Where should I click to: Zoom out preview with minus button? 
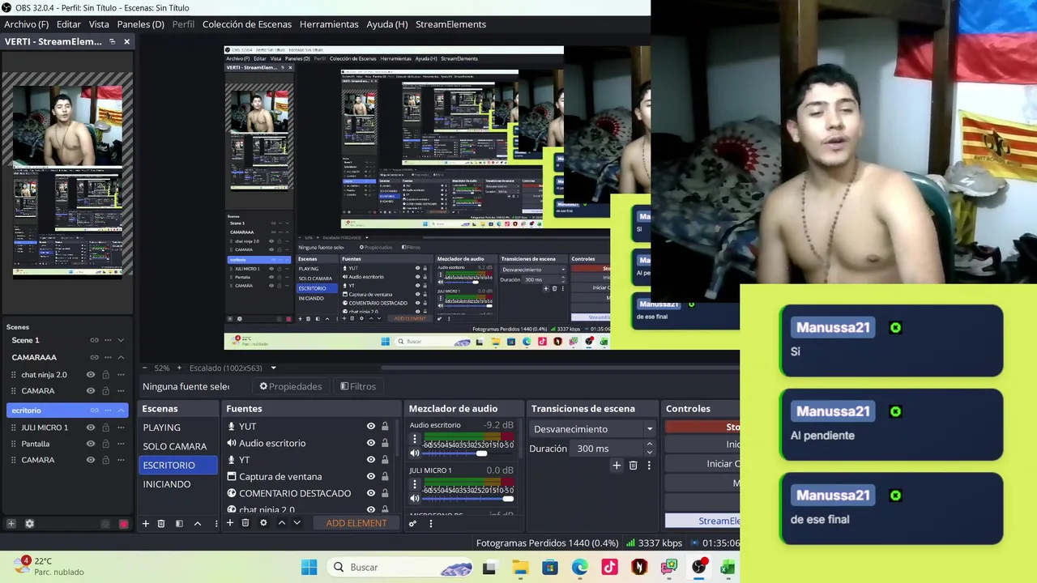coord(145,368)
